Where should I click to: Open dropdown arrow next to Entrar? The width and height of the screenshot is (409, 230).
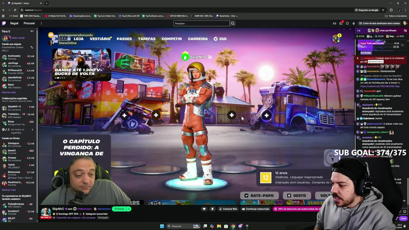point(129,209)
